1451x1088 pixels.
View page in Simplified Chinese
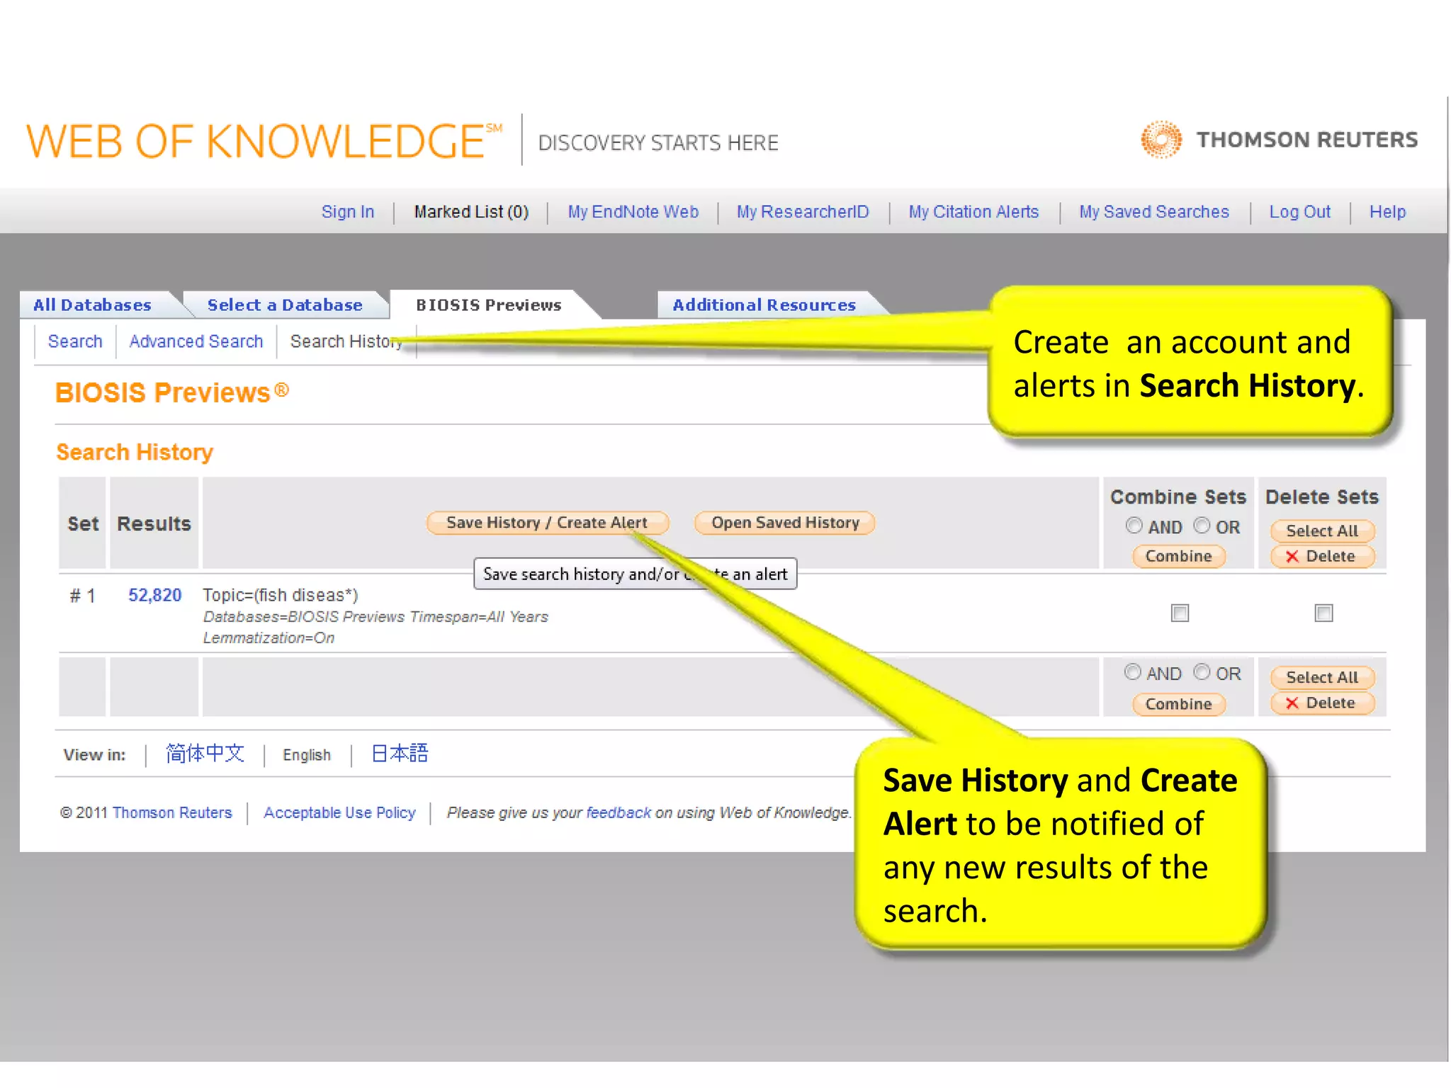pos(205,754)
